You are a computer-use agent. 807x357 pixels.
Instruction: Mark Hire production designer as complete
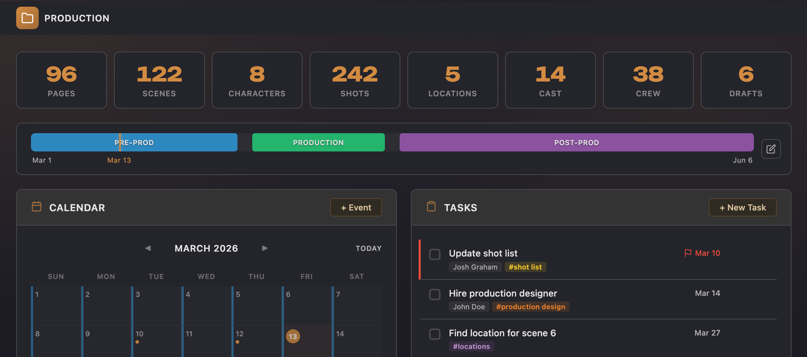point(435,294)
